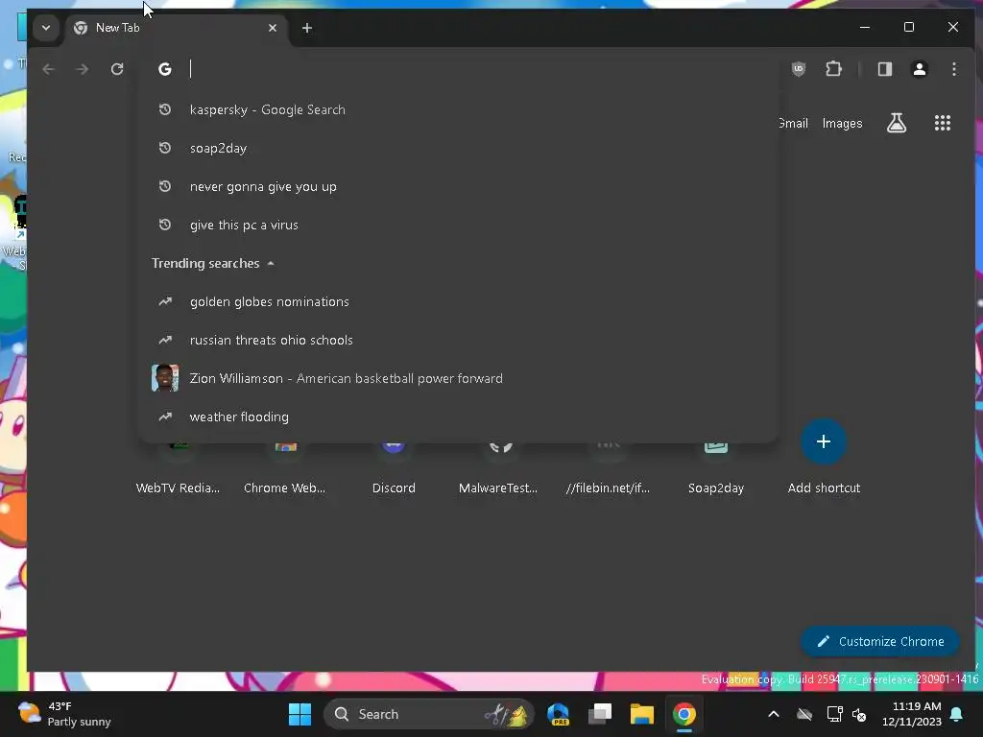Open the Windows Start menu
Image resolution: width=983 pixels, height=737 pixels.
[x=300, y=714]
